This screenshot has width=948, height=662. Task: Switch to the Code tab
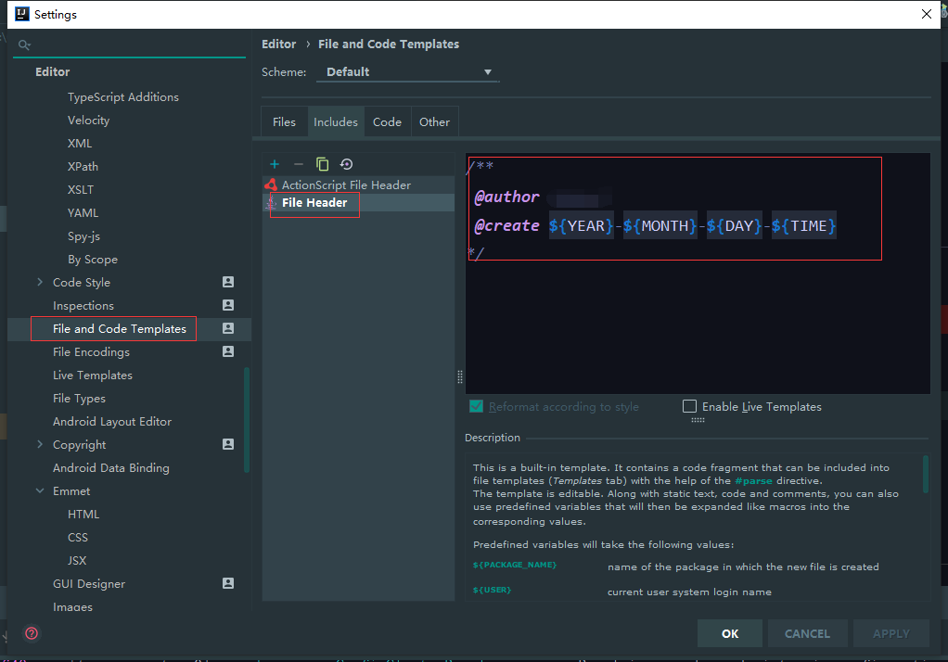(387, 121)
